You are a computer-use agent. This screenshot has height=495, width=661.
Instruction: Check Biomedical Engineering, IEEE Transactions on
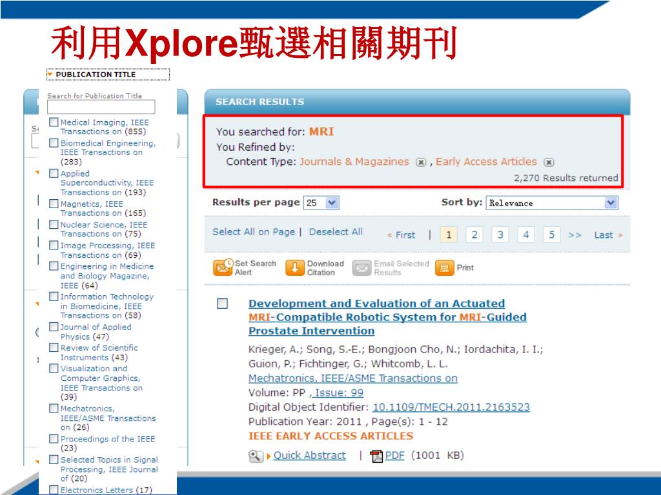pos(54,142)
